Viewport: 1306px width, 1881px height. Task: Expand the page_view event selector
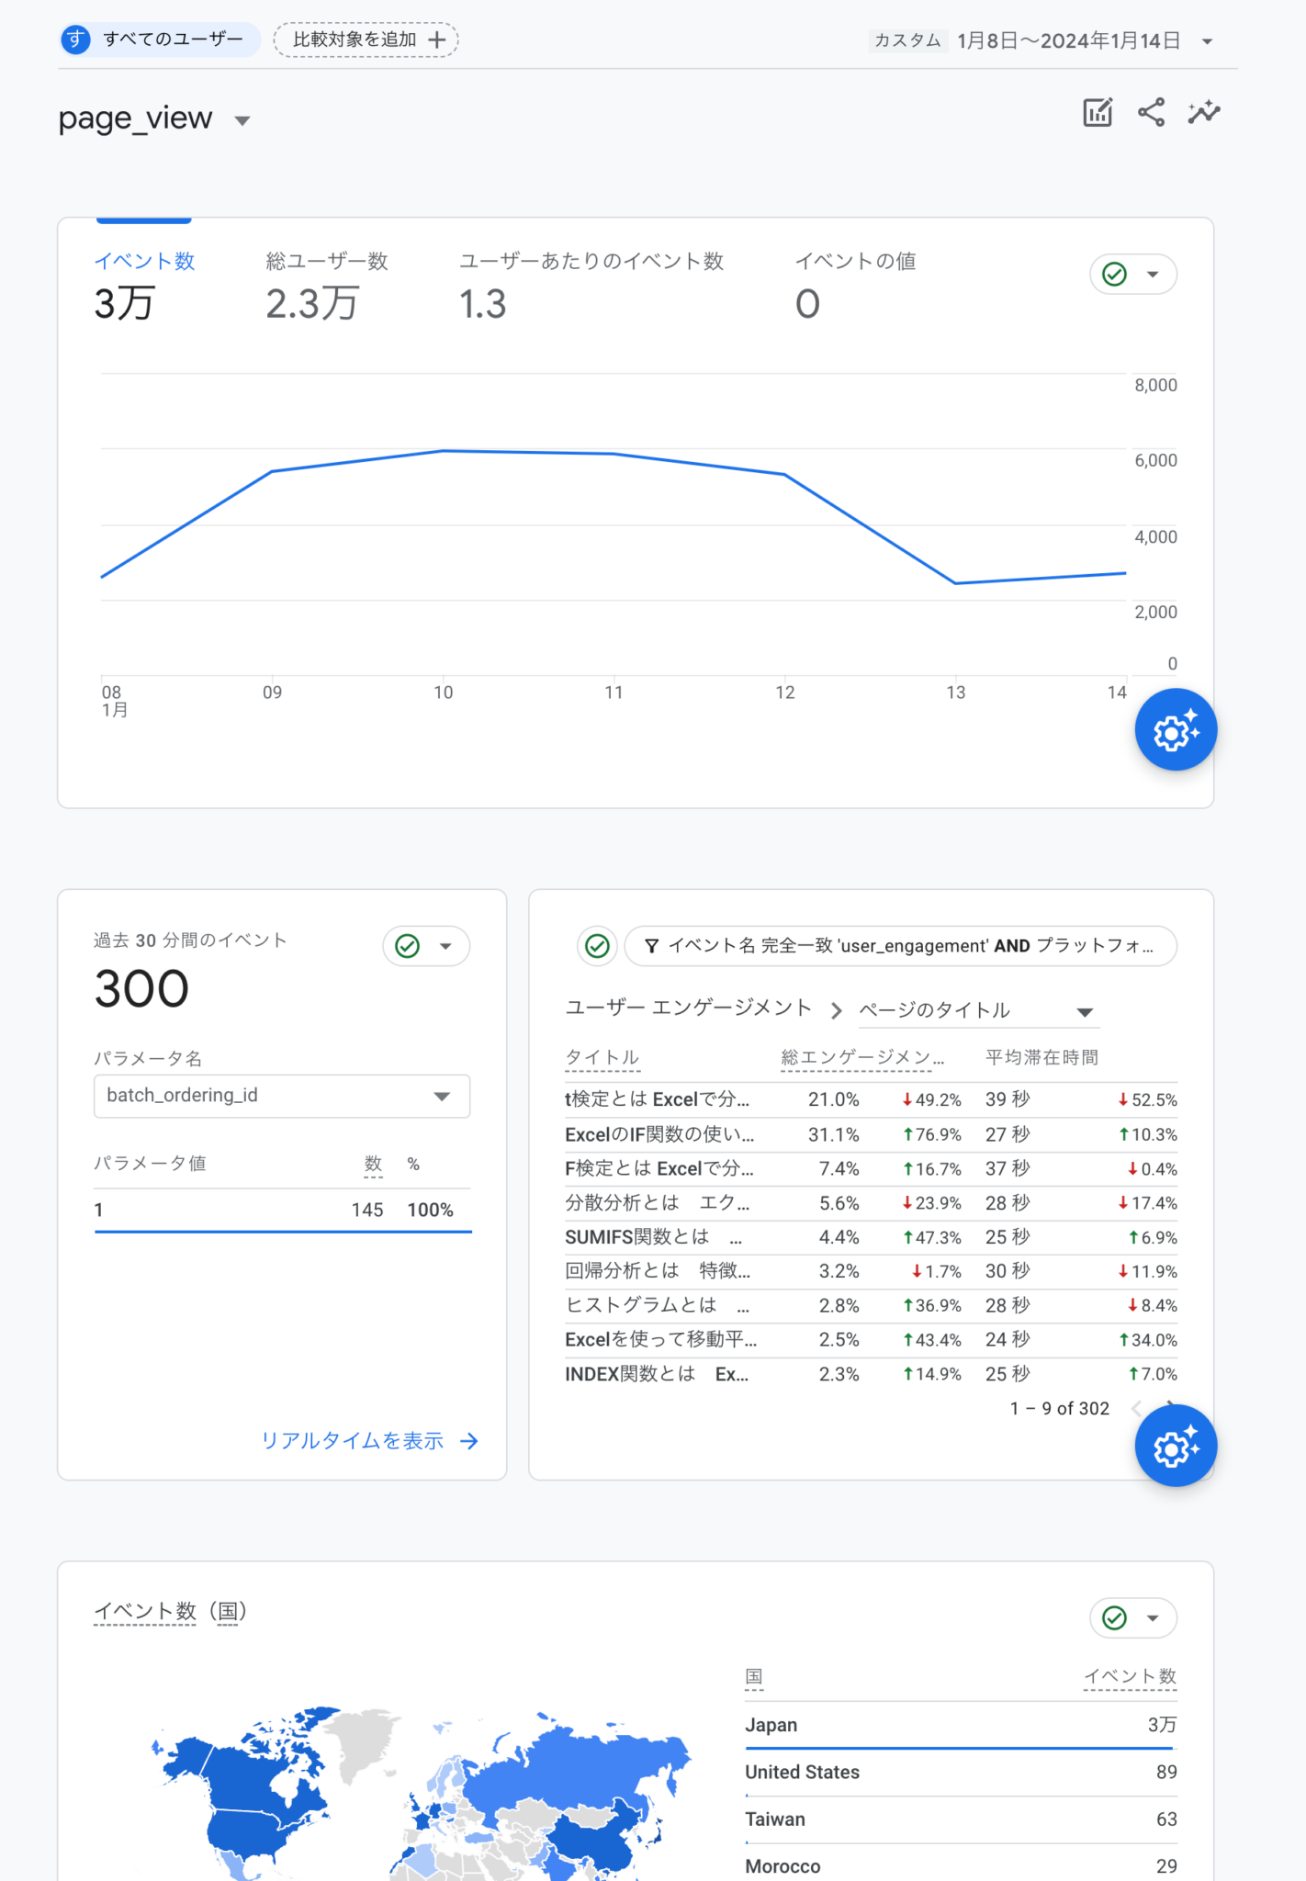242,120
